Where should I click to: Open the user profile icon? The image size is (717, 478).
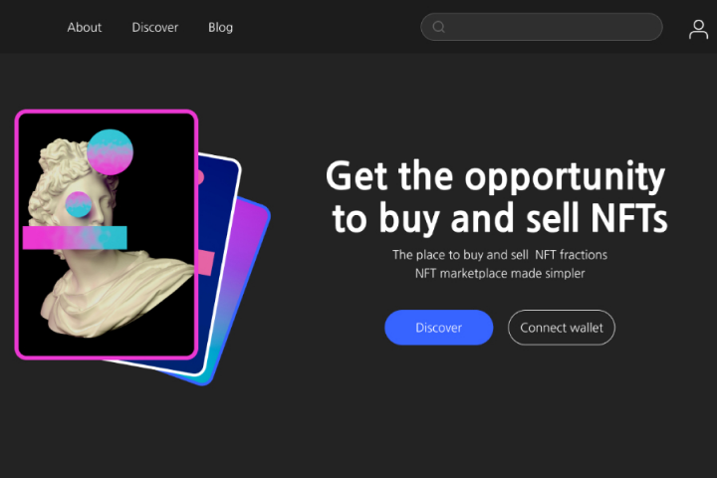(698, 29)
